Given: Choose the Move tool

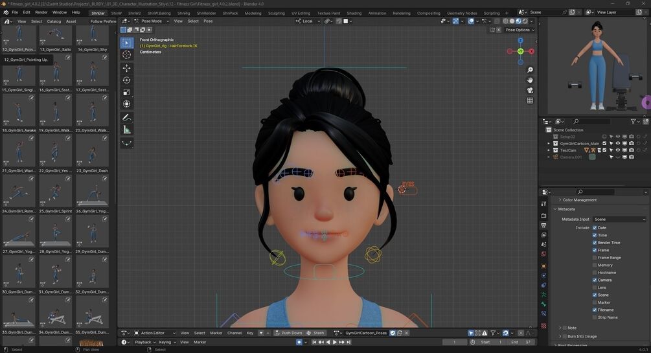Looking at the screenshot, I should coord(126,68).
